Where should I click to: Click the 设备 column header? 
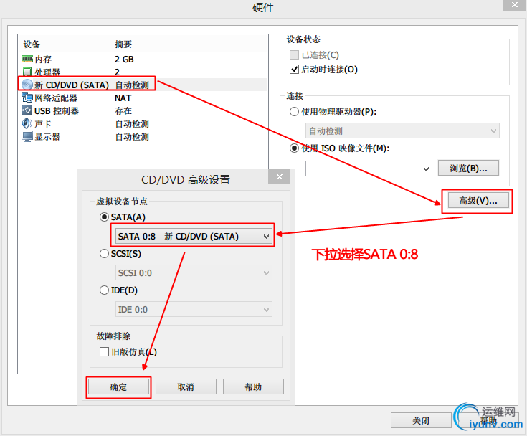click(x=64, y=44)
